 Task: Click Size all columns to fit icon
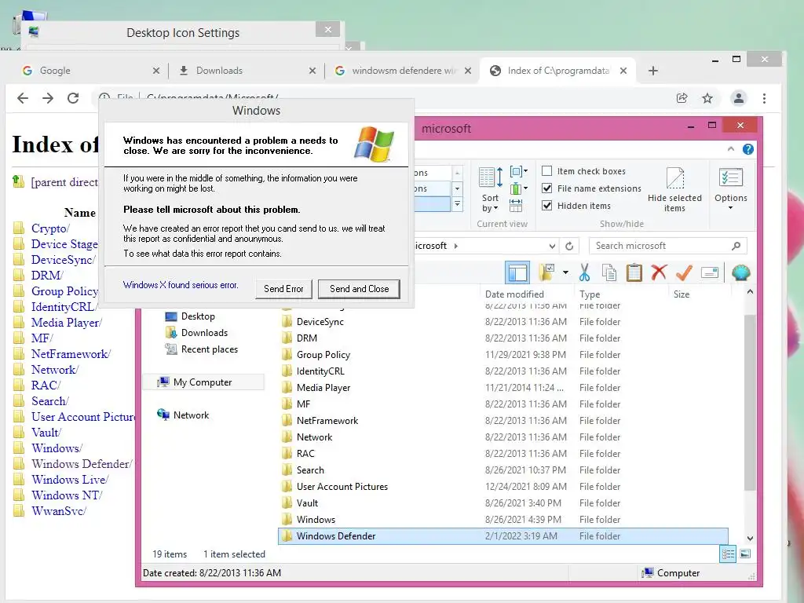[516, 206]
